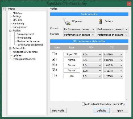Open VID dropdown for index 0
The width and height of the screenshot is (133, 119).
click(113, 54)
